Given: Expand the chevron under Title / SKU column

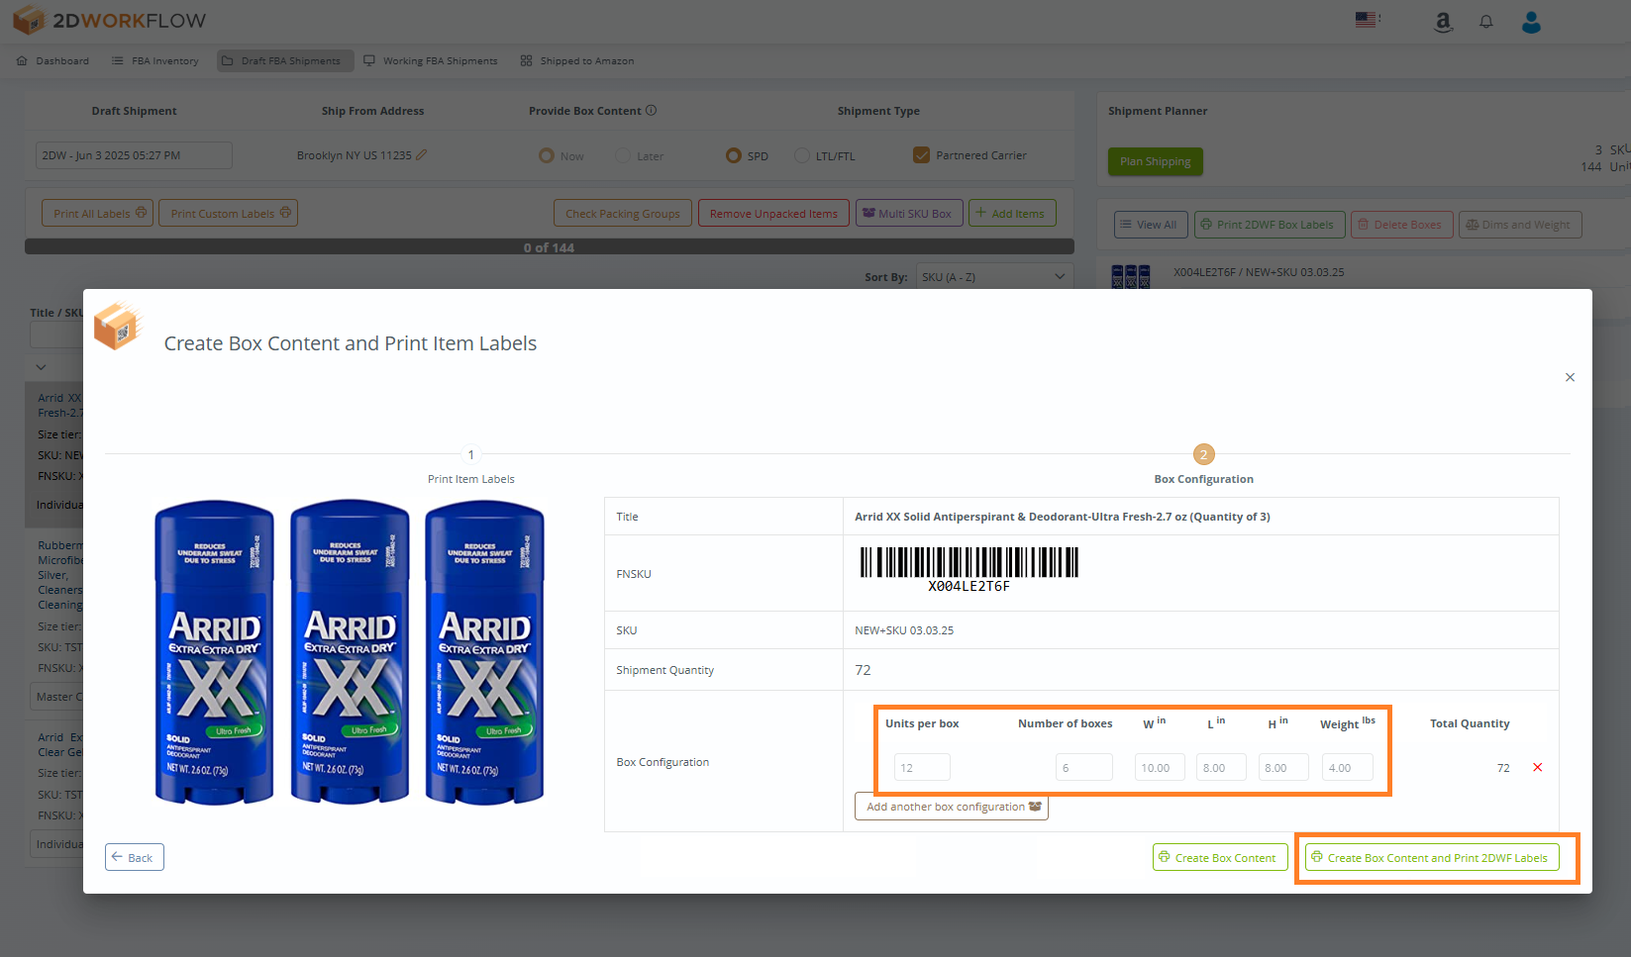Looking at the screenshot, I should [x=41, y=367].
